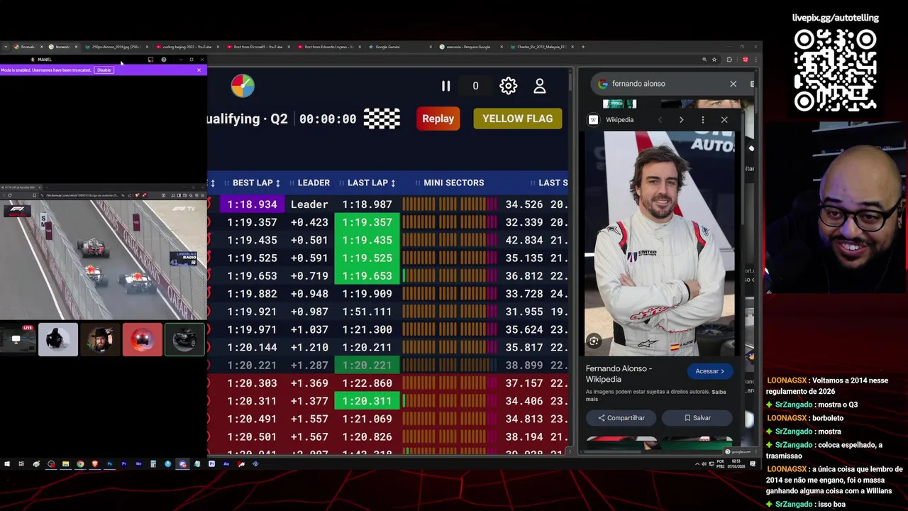Go to previous image in Wikipedia panel

click(x=660, y=120)
